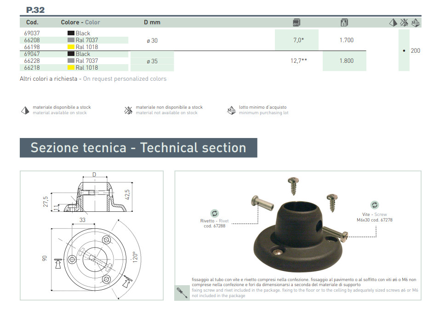This screenshot has width=439, height=315.
Task: Click the Vite M6x30 cod. 67278 label
Action: (x=375, y=217)
